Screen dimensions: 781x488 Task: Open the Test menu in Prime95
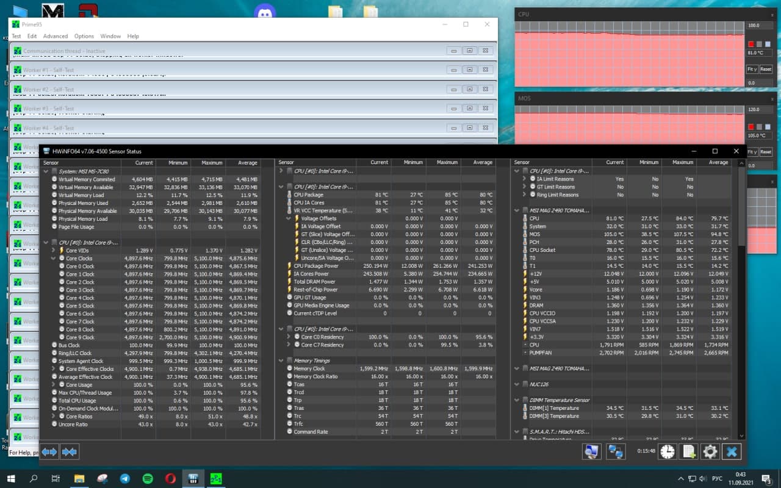[x=16, y=37]
